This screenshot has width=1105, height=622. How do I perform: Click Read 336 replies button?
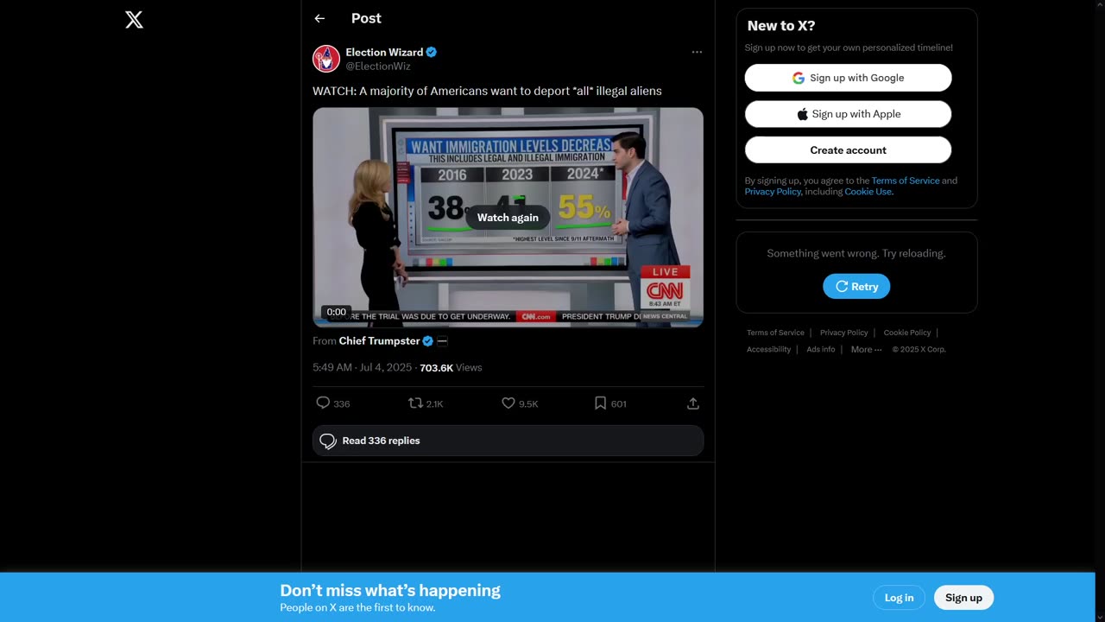pyautogui.click(x=508, y=441)
